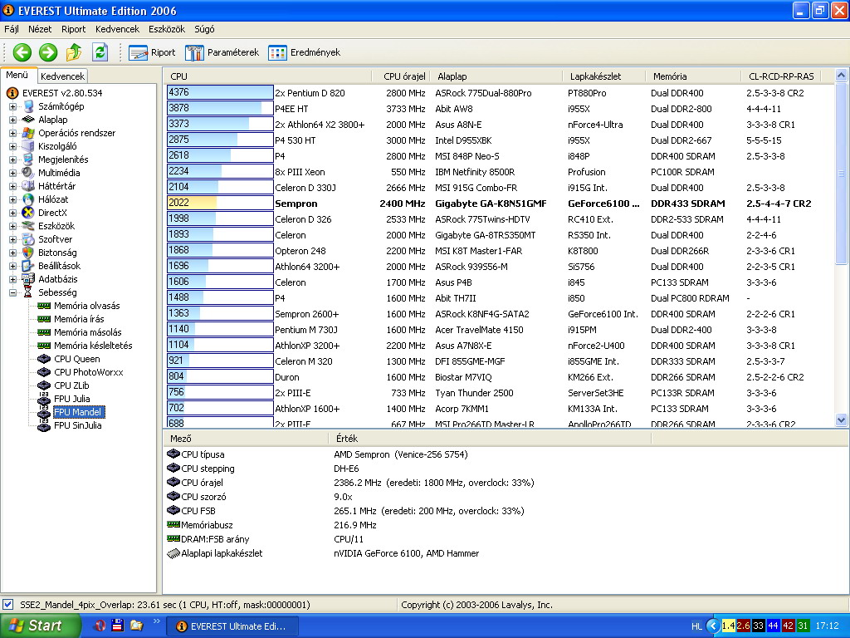The height and width of the screenshot is (638, 850).
Task: Expand the Biztonság tree node
Action: click(12, 253)
